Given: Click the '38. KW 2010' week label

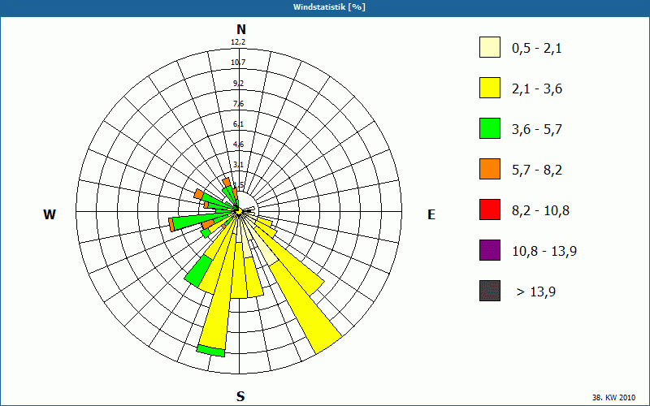Looking at the screenshot, I should click(x=613, y=397).
